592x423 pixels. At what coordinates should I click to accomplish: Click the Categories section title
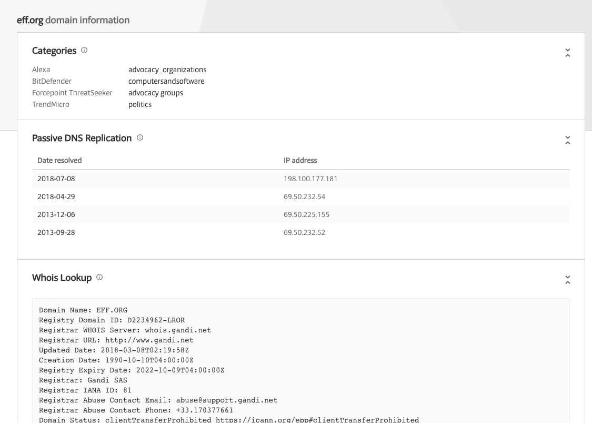point(54,51)
